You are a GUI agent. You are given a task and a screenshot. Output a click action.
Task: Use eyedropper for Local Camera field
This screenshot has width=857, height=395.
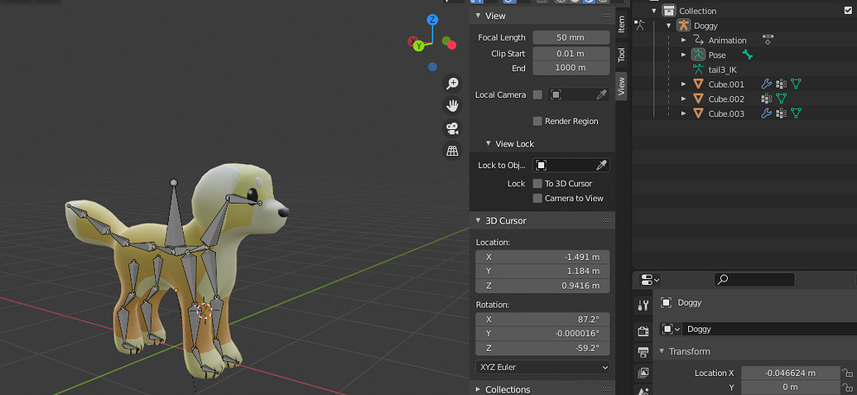[601, 94]
